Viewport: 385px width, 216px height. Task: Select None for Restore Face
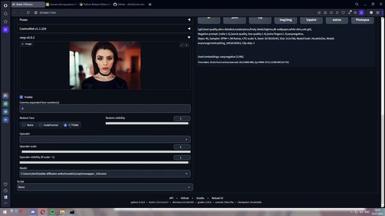pos(28,125)
